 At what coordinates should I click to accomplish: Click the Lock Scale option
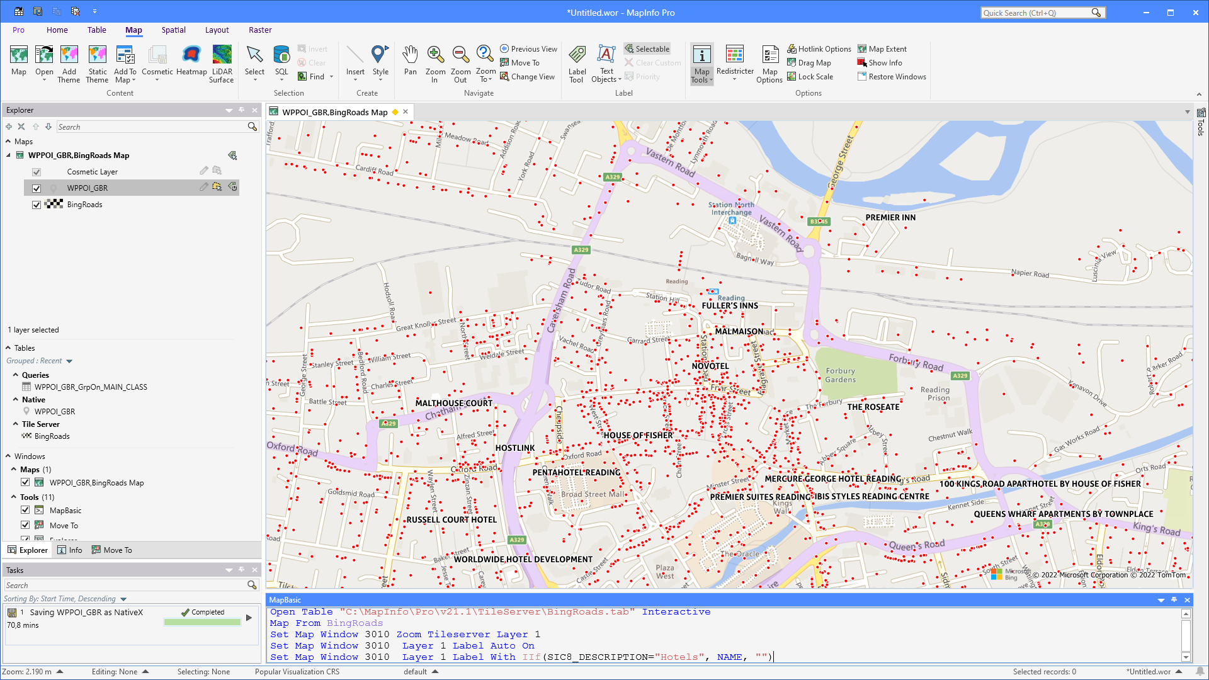[810, 77]
